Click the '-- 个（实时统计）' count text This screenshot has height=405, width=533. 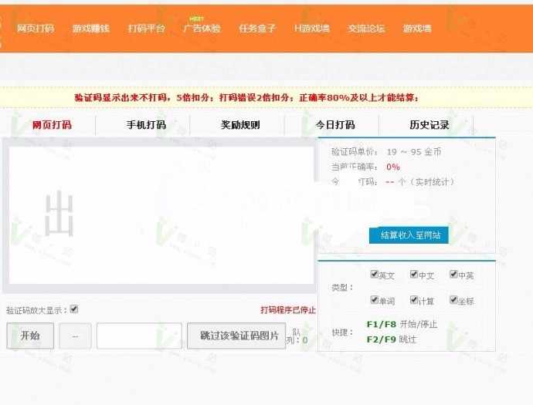coord(419,182)
